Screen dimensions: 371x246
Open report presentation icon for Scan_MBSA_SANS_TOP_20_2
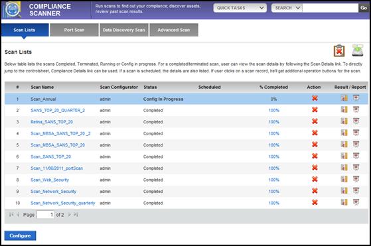(x=356, y=133)
